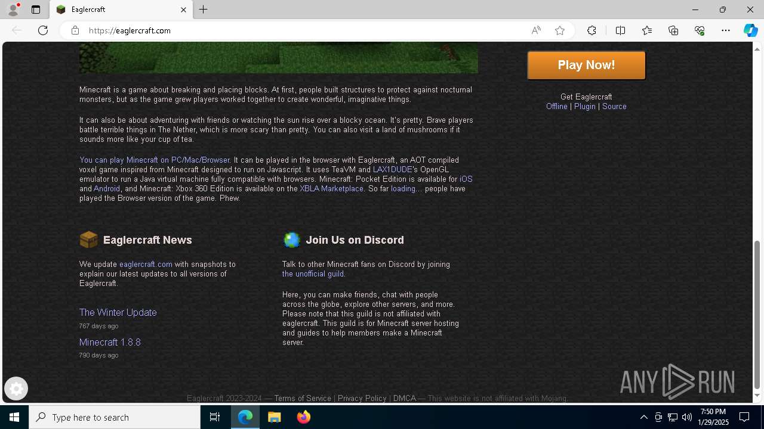
Task: Click the 'Get Eaglercraft' label
Action: point(586,97)
